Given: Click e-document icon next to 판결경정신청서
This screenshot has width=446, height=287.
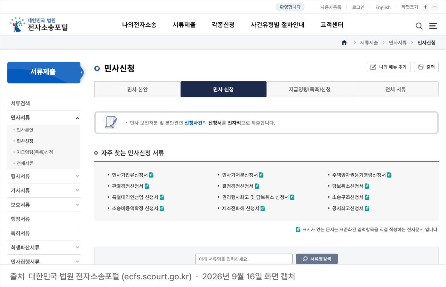Looking at the screenshot, I should pyautogui.click(x=147, y=186).
